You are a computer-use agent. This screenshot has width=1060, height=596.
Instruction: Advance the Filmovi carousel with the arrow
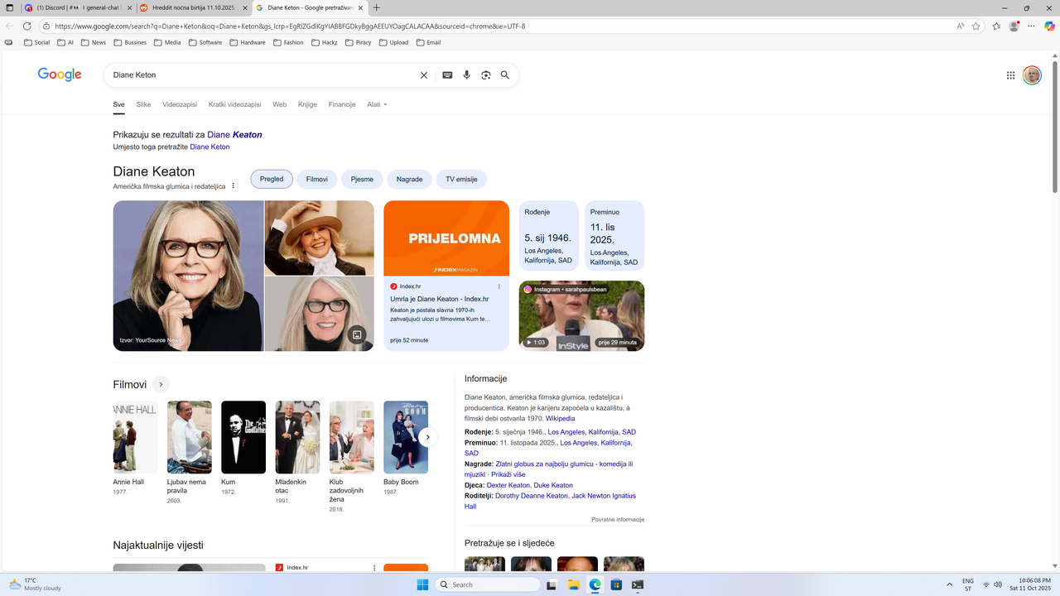(428, 436)
